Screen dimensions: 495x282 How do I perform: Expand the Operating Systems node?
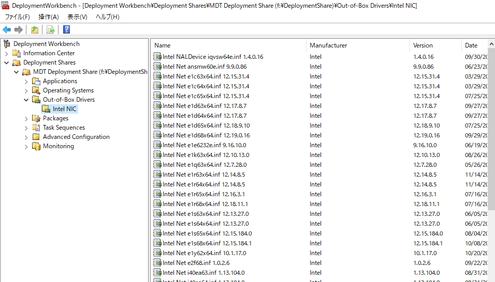[x=26, y=91]
